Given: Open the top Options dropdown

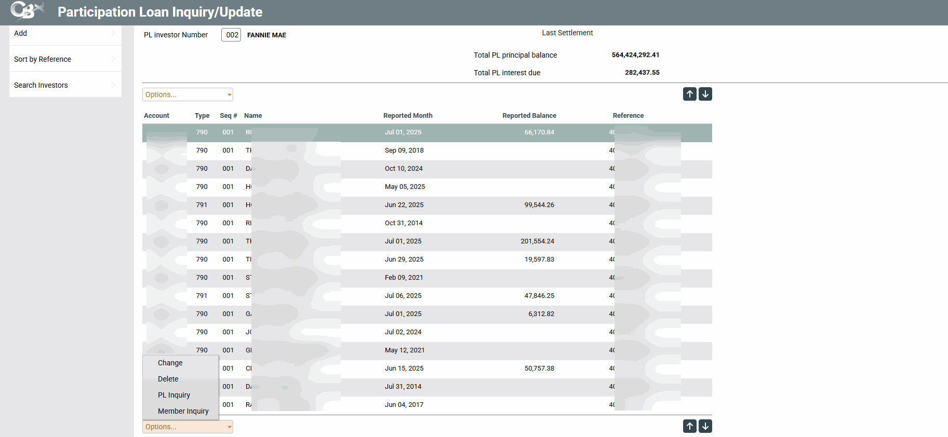Looking at the screenshot, I should pyautogui.click(x=188, y=94).
